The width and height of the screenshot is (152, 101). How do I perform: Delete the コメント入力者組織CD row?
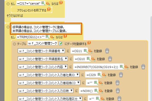(x=118, y=83)
